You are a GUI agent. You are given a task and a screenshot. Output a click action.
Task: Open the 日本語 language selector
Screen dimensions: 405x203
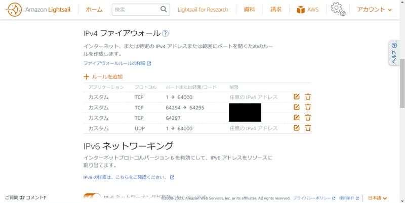377,198
